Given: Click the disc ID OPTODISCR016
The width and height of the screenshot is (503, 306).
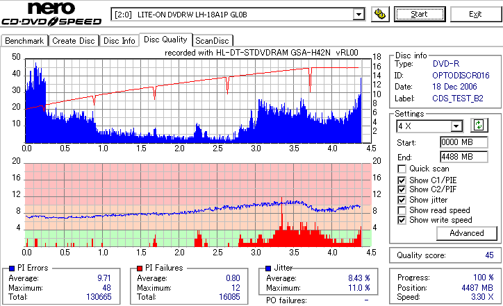Looking at the screenshot, I should point(461,76).
